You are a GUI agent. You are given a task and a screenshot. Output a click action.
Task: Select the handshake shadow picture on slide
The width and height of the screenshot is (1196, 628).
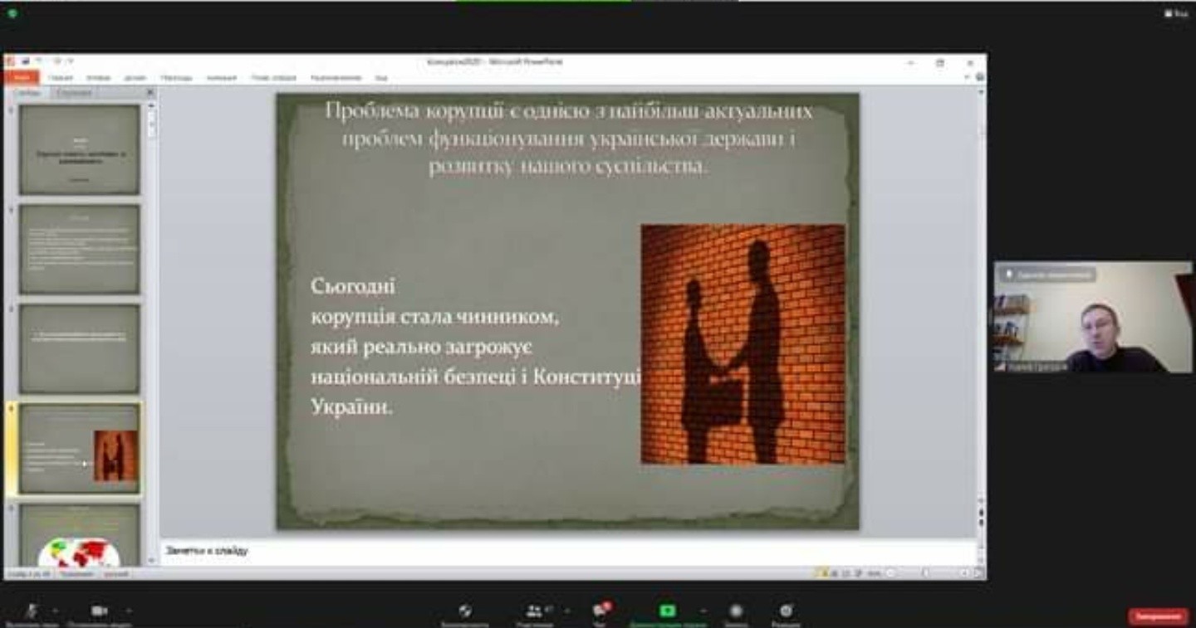click(x=743, y=343)
